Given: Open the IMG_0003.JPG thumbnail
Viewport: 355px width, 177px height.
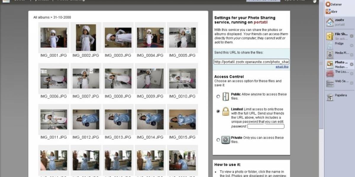Looking at the screenshot, I should [118, 38].
